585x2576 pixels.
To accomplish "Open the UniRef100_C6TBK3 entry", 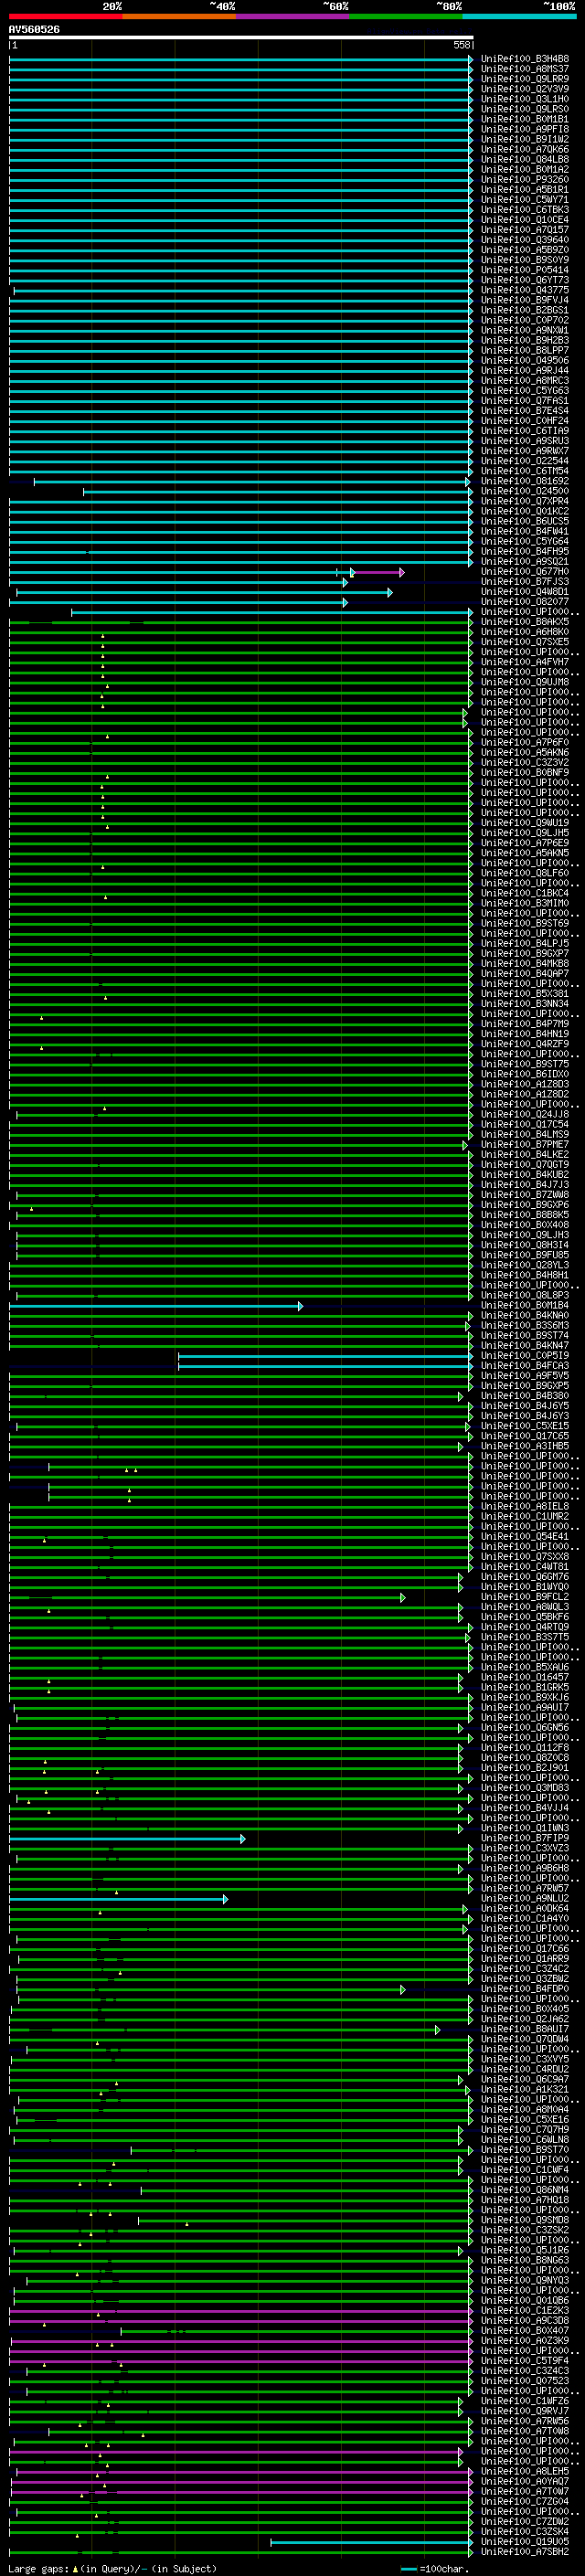I will (x=524, y=210).
